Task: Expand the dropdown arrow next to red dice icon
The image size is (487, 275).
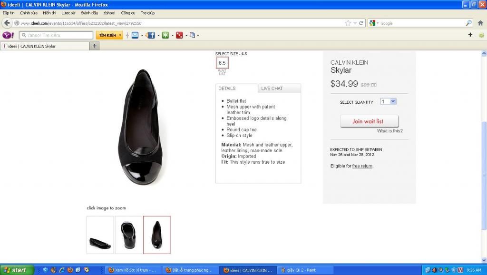Action: point(186,35)
